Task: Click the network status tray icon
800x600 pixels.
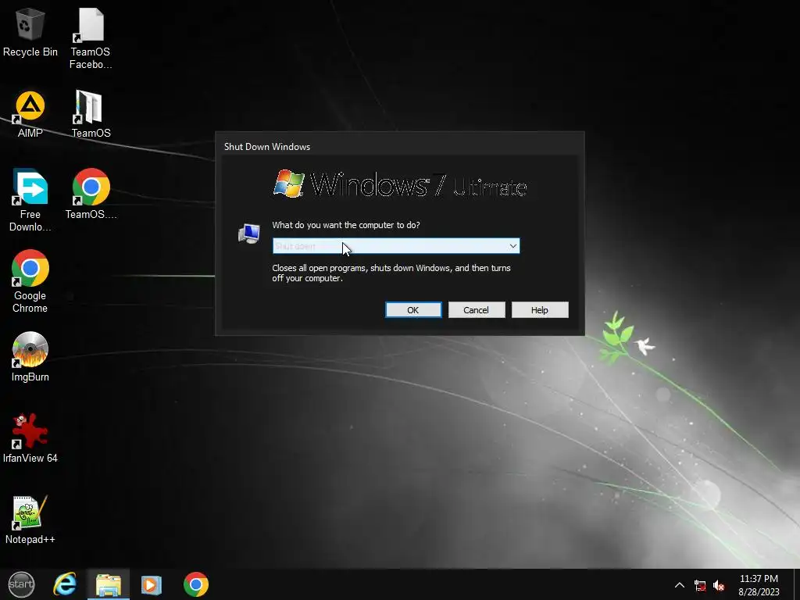Action: 700,585
